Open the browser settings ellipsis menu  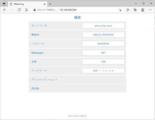pos(150,10)
